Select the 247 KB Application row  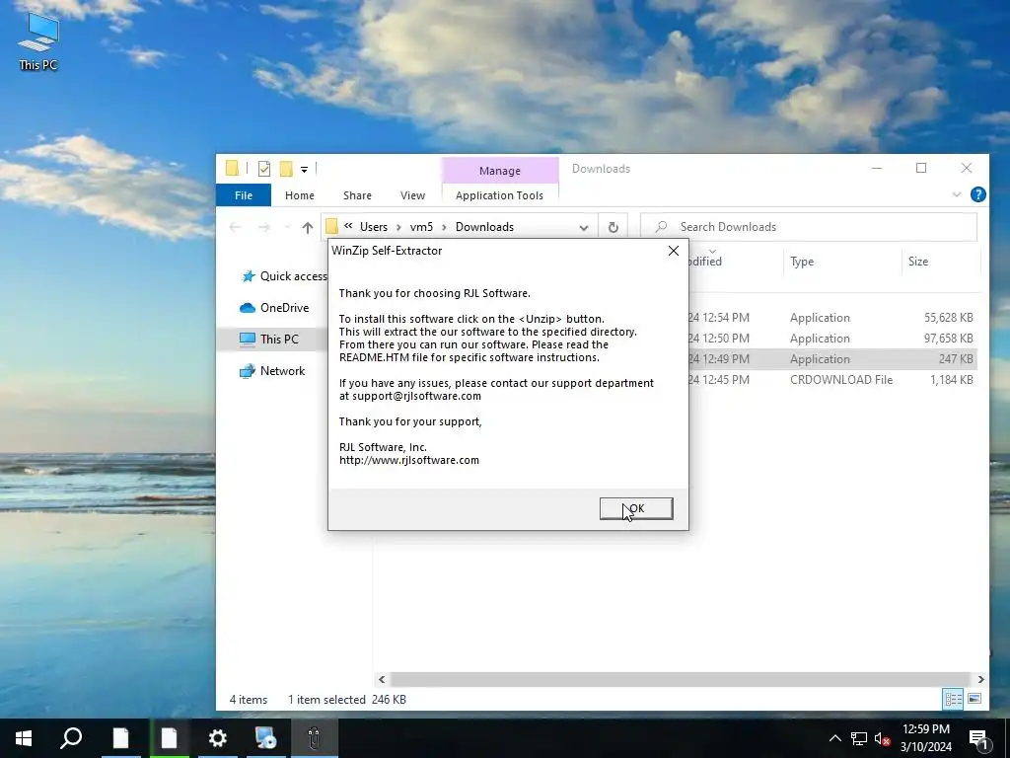(832, 359)
